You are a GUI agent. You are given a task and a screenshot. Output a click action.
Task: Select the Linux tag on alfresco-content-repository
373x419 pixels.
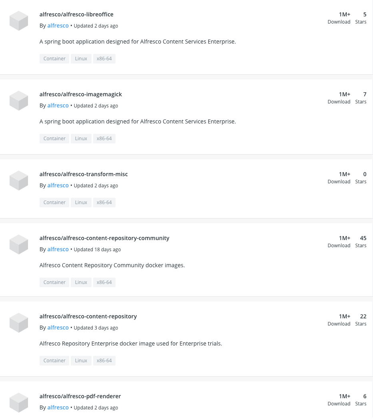[x=81, y=360]
